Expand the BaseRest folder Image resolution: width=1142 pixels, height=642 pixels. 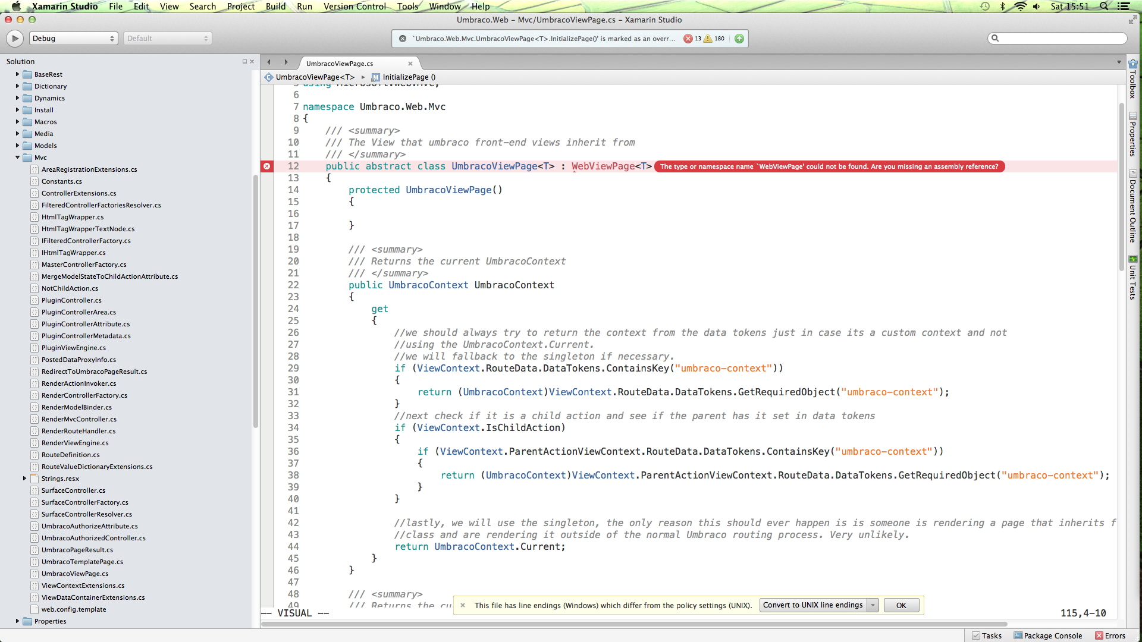tap(17, 74)
